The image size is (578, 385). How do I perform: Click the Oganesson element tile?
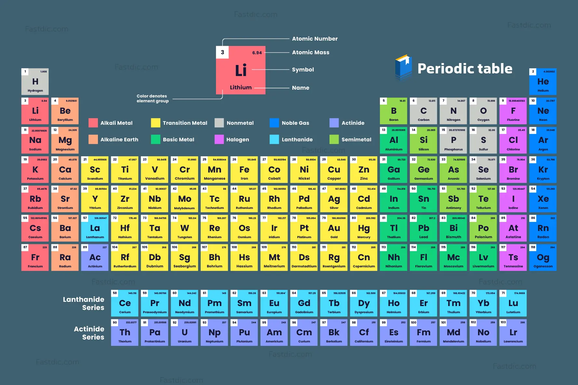point(543,258)
